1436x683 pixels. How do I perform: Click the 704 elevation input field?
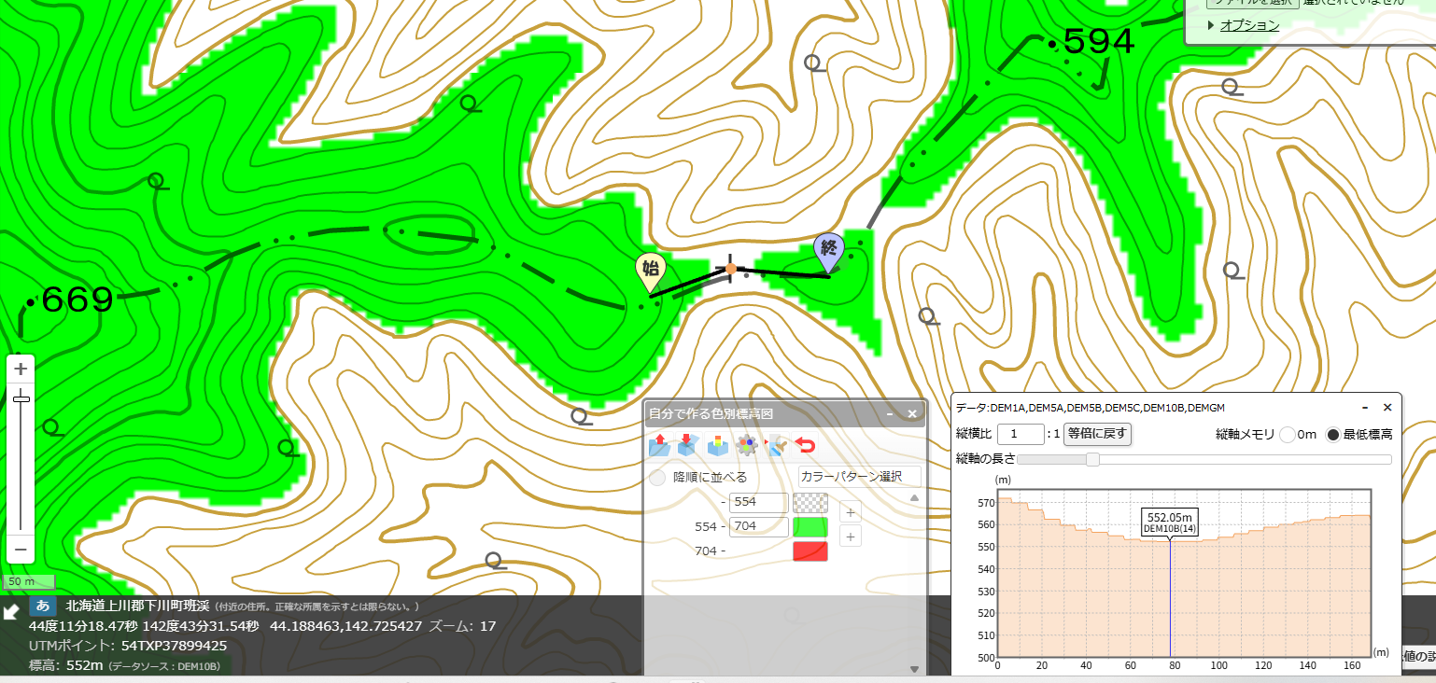(758, 526)
